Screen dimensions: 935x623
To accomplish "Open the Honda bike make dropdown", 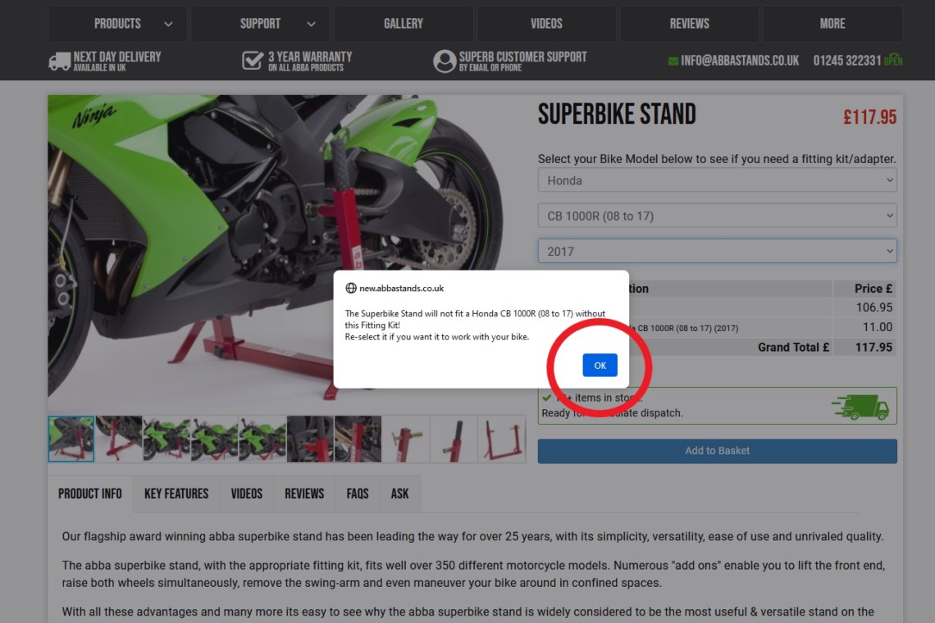I will click(x=718, y=180).
